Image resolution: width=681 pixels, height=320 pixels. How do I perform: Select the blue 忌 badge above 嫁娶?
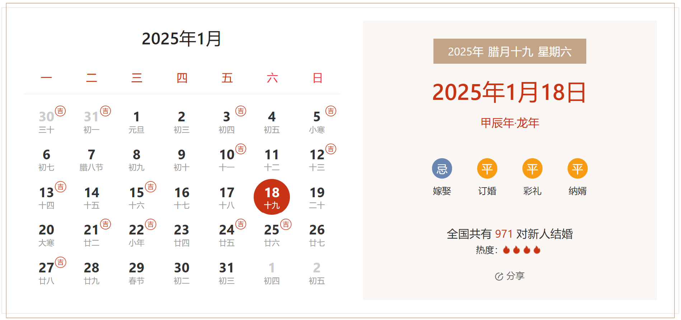442,168
